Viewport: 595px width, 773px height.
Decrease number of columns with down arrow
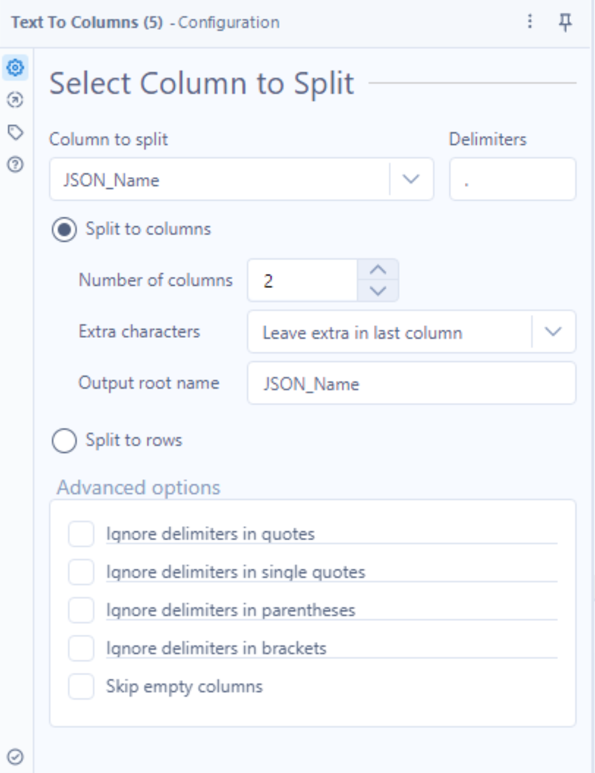pos(378,291)
